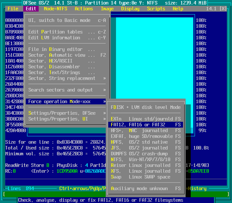Open File in Binary editor

click(x=67, y=49)
